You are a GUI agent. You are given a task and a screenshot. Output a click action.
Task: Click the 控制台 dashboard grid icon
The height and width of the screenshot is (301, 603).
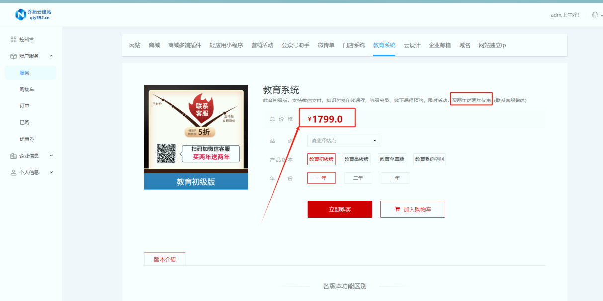click(14, 39)
